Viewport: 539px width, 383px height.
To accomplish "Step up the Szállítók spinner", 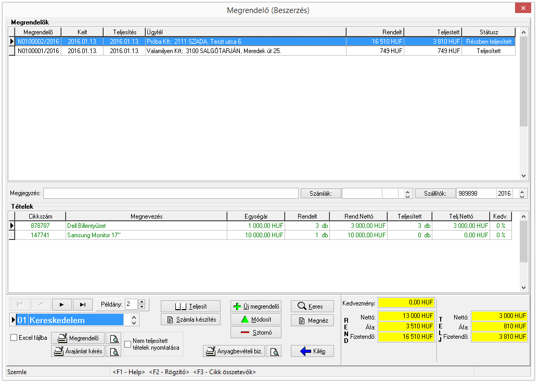I will pyautogui.click(x=522, y=191).
